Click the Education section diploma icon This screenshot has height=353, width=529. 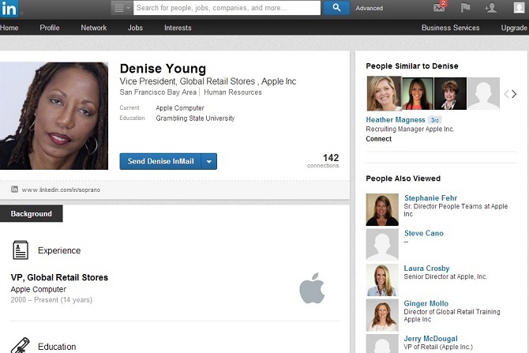[21, 345]
